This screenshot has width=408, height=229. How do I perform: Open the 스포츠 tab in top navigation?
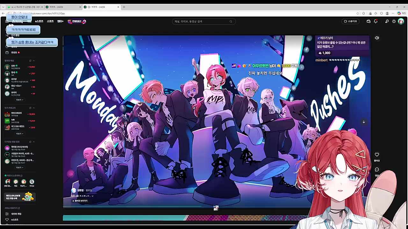pyautogui.click(x=50, y=21)
